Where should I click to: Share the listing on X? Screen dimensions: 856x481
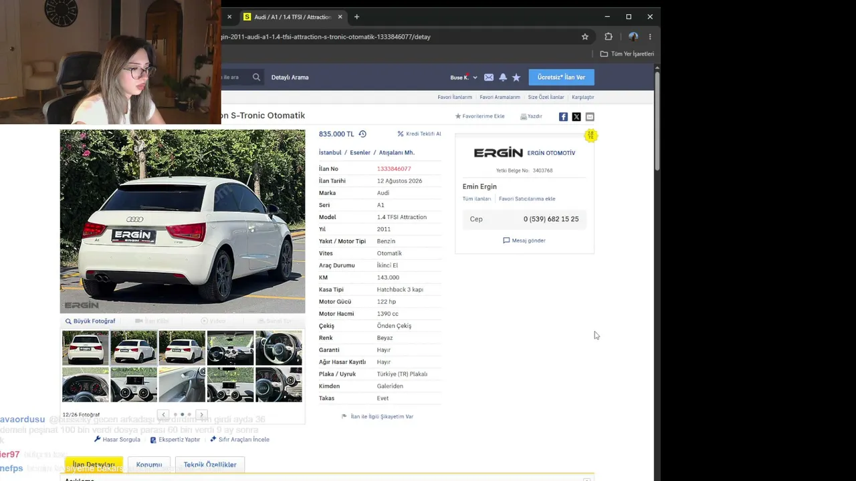(576, 117)
